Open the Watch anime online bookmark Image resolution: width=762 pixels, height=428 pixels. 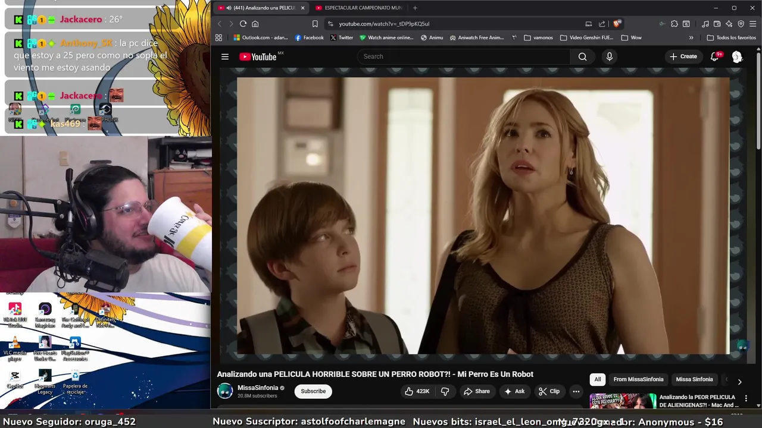coord(386,37)
